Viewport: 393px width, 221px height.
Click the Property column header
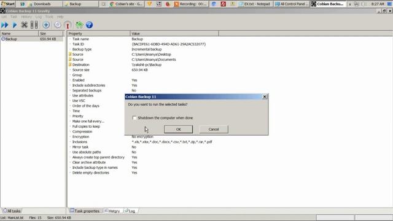(x=99, y=33)
